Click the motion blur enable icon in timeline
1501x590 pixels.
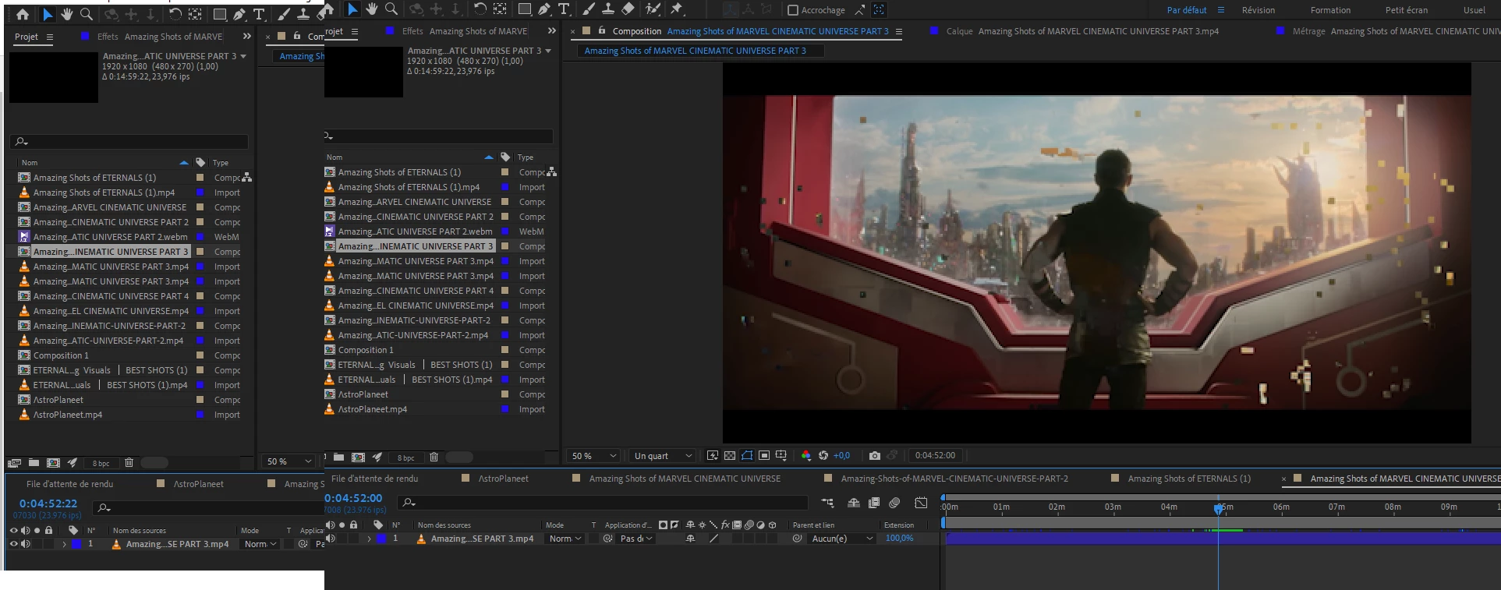(x=894, y=503)
